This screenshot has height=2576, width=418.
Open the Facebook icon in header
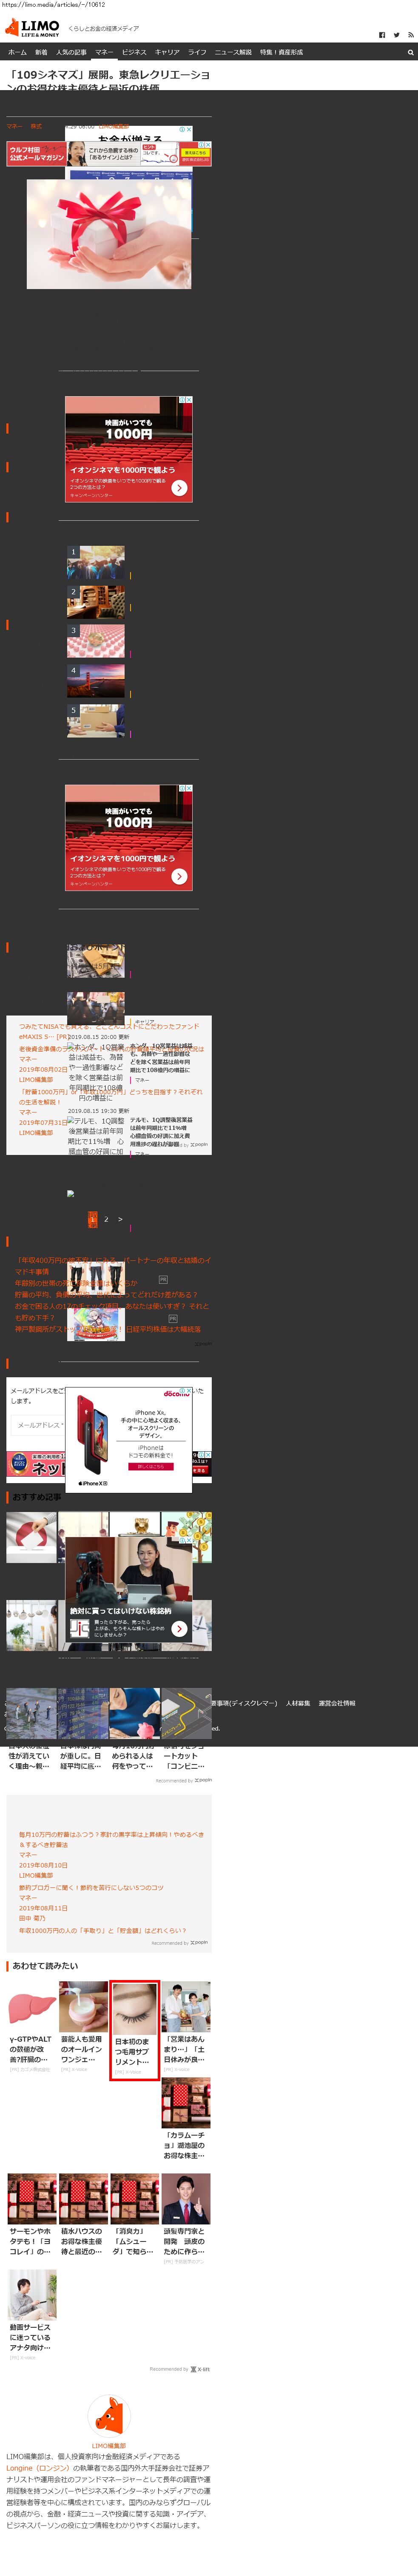[381, 35]
